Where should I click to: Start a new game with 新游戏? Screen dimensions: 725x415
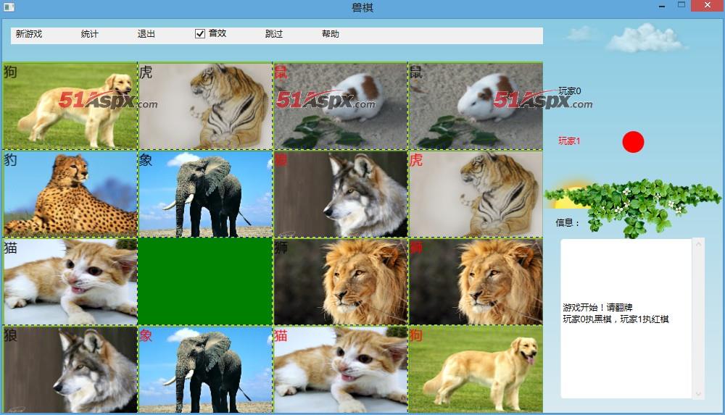[x=29, y=34]
